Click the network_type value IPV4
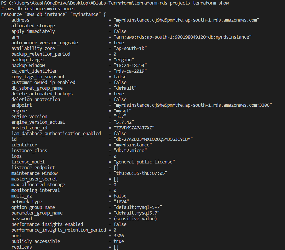The image size is (285, 250). coord(121,202)
